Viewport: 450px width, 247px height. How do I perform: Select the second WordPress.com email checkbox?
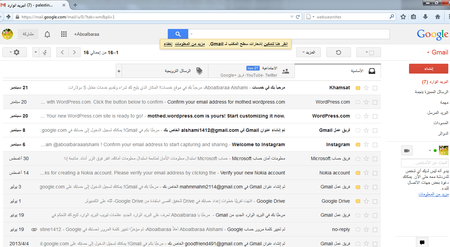coord(375,116)
